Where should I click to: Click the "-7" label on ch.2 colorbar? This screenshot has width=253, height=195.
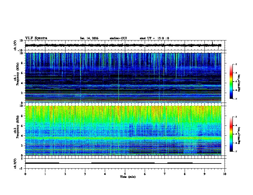(235, 151)
